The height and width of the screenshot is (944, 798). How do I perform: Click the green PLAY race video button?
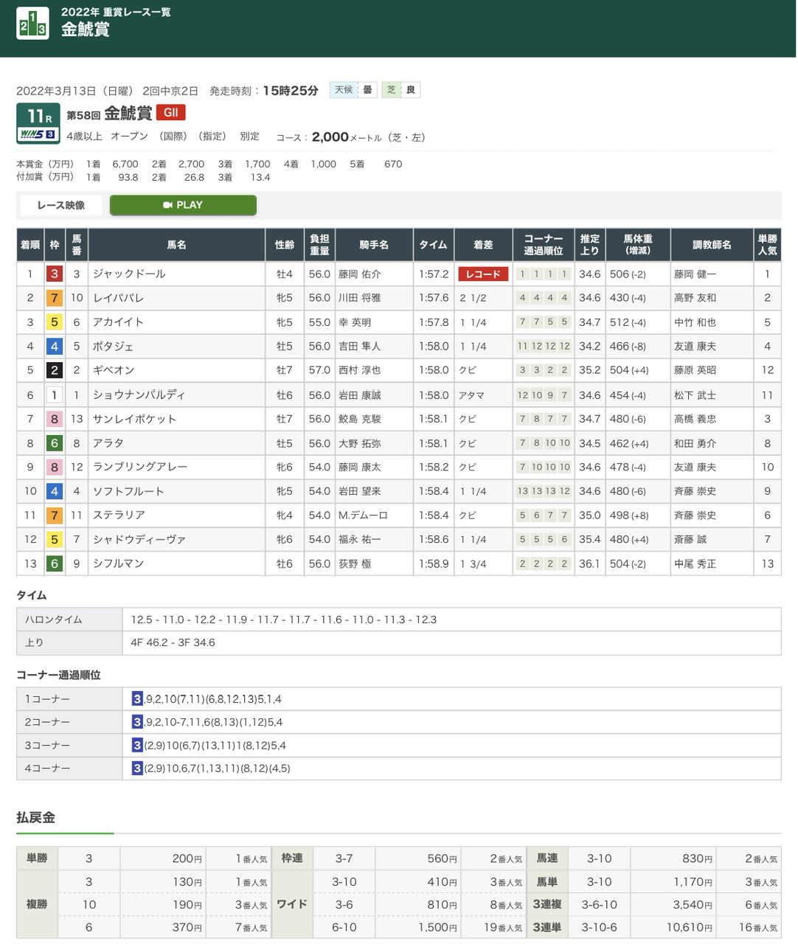coord(183,205)
